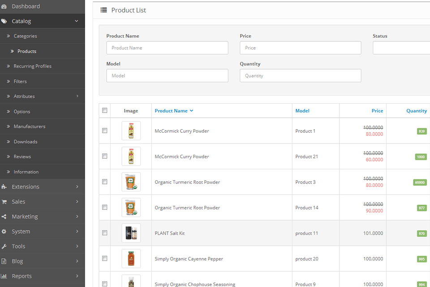Click the price 101.0000 of PLANT Salt Kit
Screen dimensions: 430x287
click(373, 233)
